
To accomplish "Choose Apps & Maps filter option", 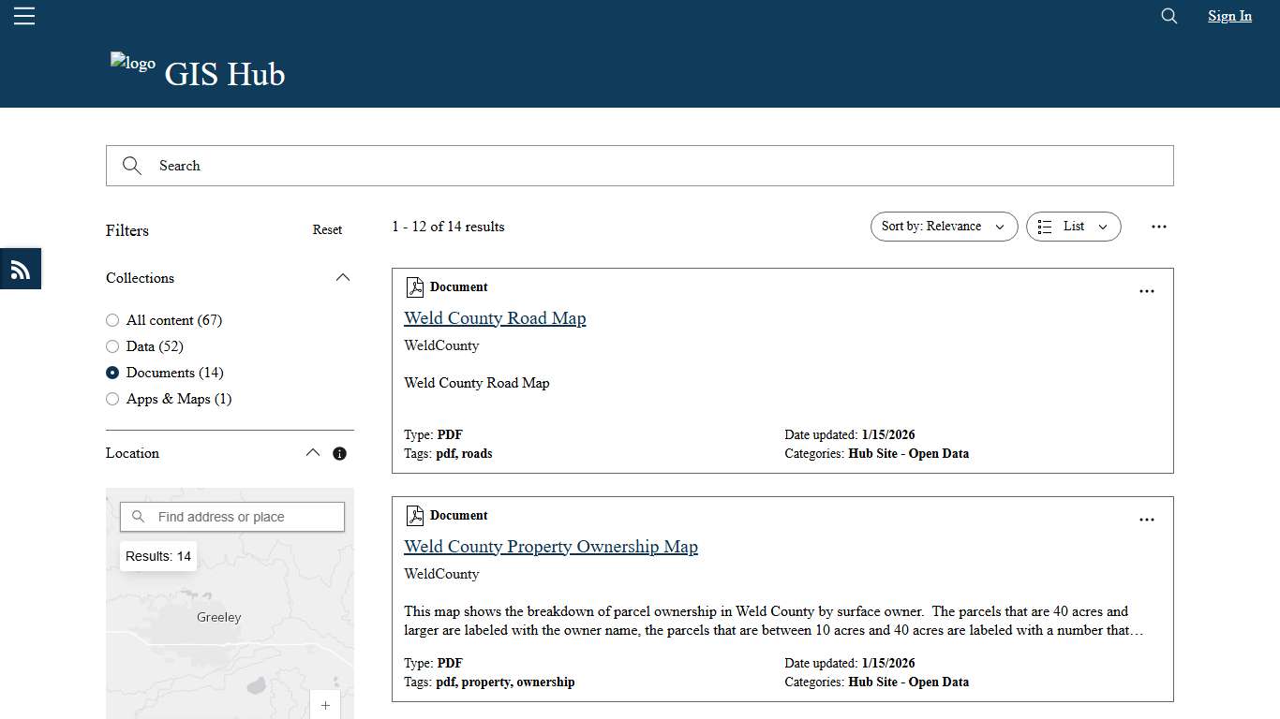I will [112, 399].
